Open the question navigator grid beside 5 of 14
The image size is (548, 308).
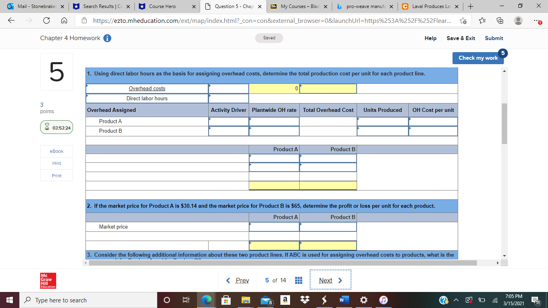click(298, 280)
